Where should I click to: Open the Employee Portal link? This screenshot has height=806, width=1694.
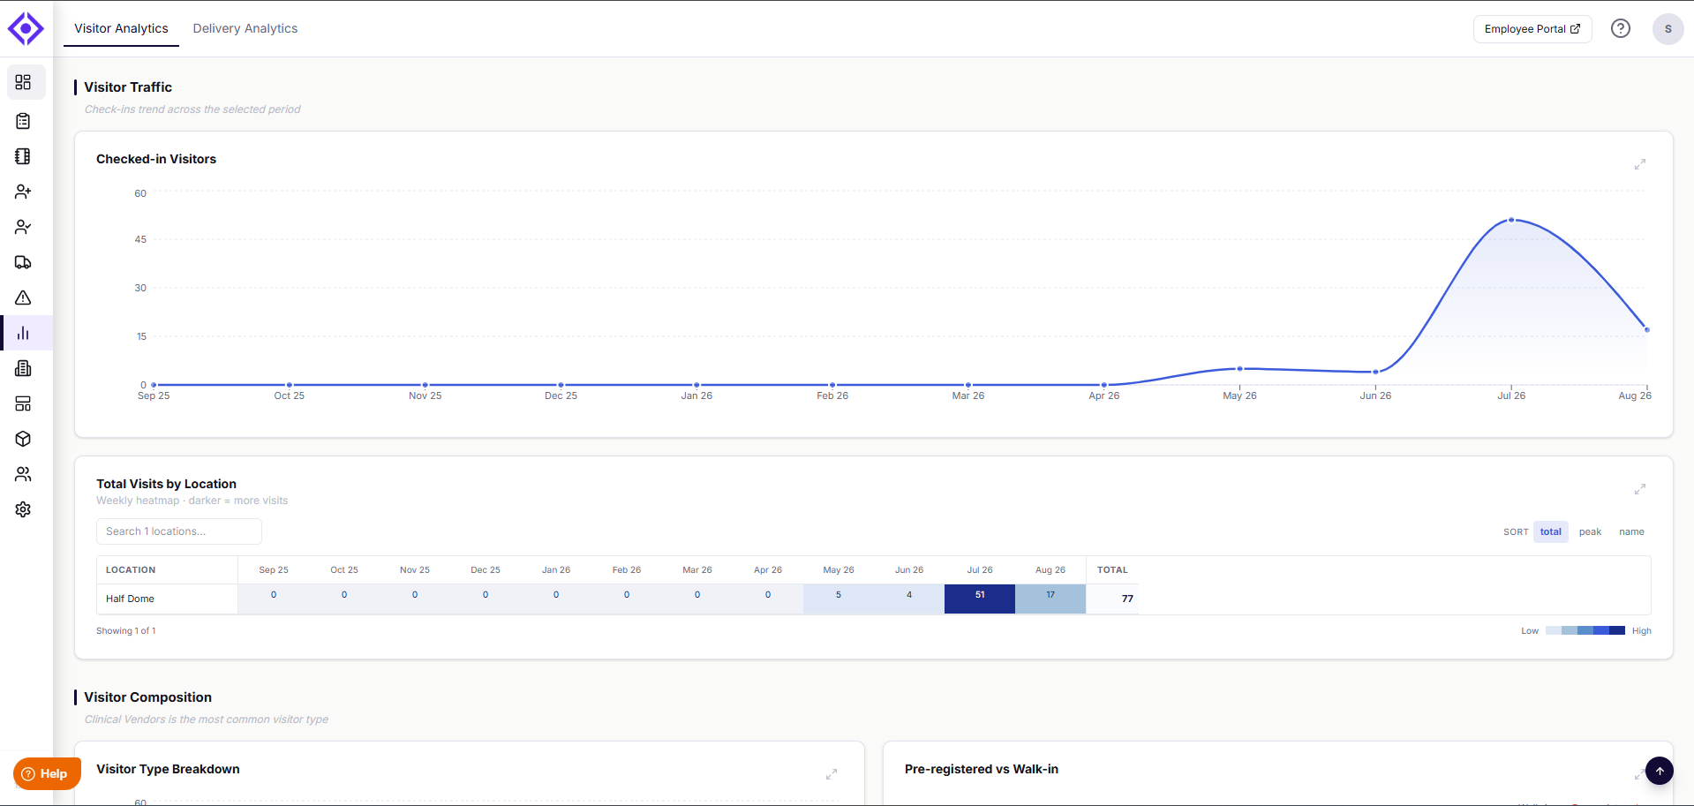[1532, 28]
